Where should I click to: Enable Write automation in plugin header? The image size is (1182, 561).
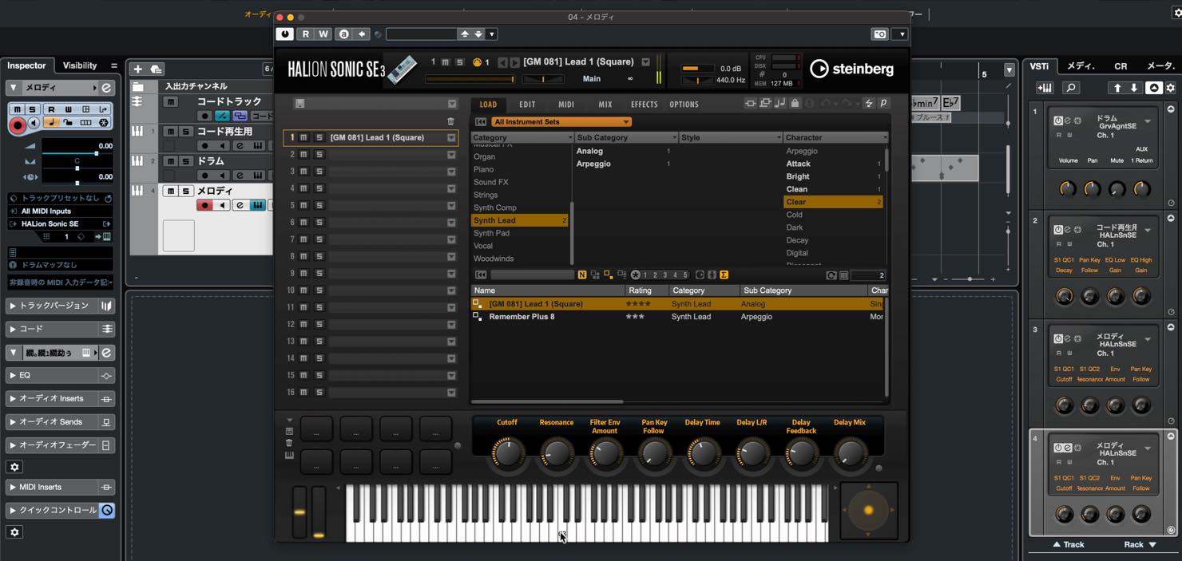coord(323,34)
